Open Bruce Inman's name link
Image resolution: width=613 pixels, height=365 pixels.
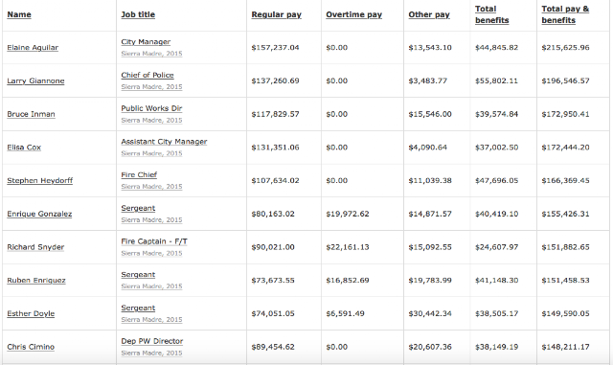[31, 114]
